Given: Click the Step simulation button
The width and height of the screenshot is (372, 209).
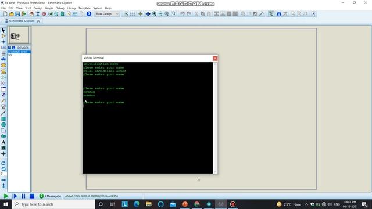Looking at the screenshot, I should [15, 196].
